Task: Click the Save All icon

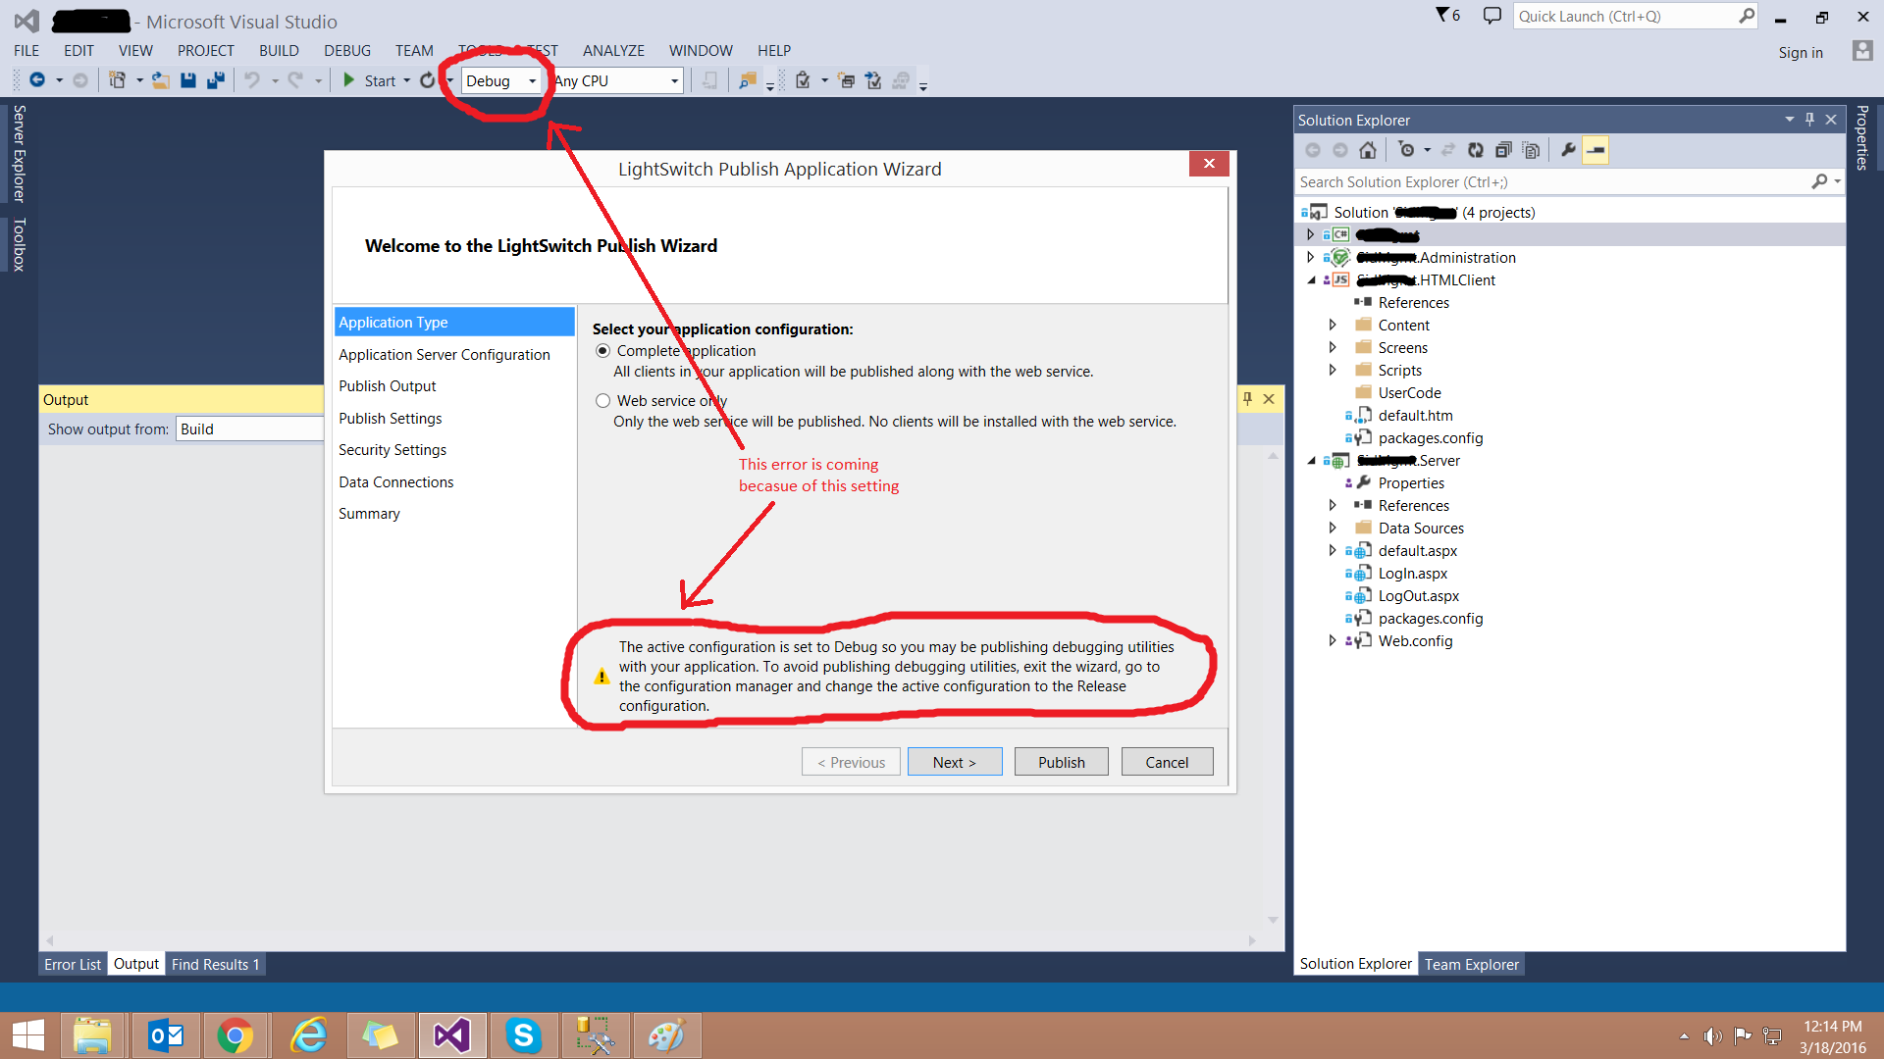Action: [x=216, y=80]
